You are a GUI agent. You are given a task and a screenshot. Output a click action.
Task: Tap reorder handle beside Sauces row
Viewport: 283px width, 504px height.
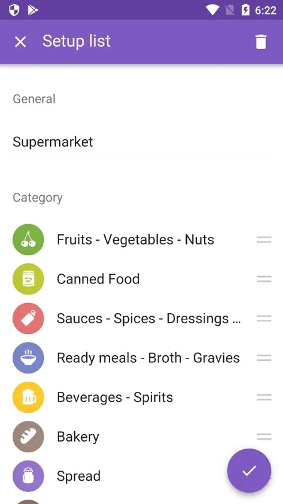point(264,318)
